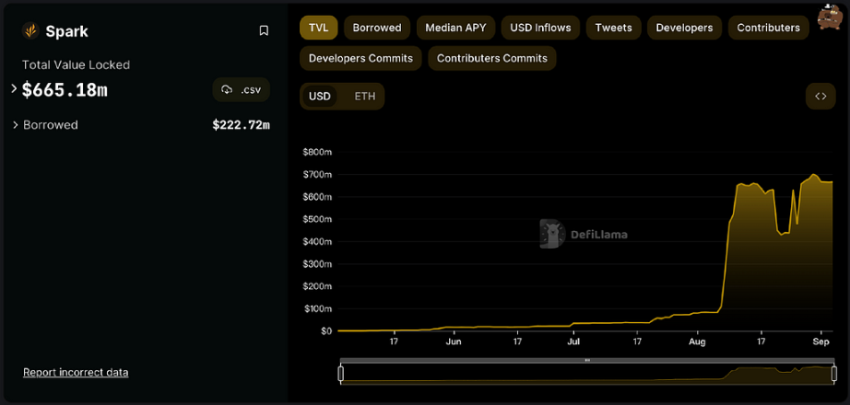Viewport: 850px width, 405px height.
Task: Enable the Developers Commits metric
Action: coord(361,59)
